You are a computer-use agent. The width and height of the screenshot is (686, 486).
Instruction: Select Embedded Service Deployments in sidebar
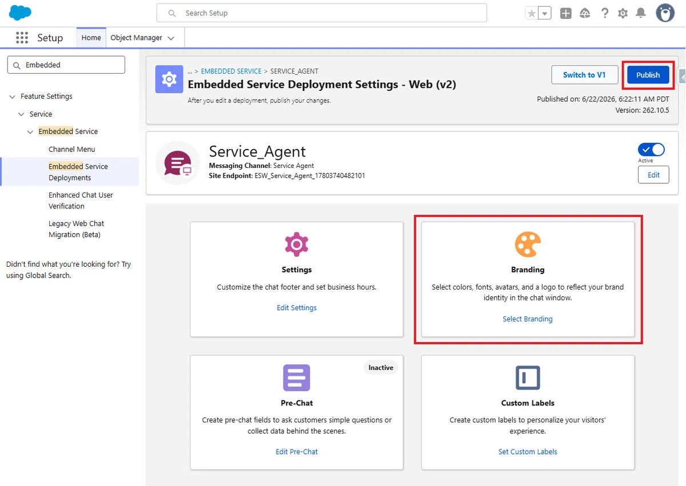[78, 172]
